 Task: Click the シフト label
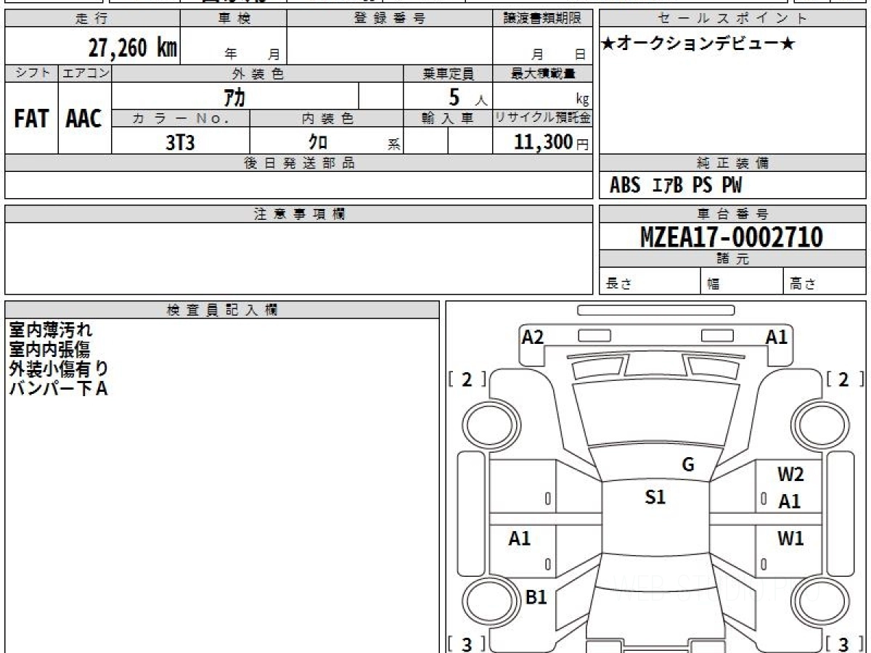pos(31,73)
